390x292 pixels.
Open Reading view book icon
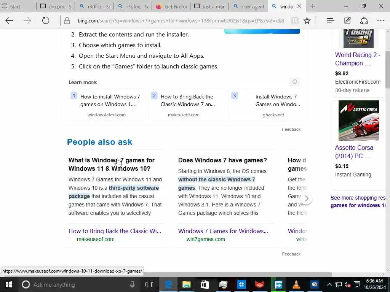(295, 21)
